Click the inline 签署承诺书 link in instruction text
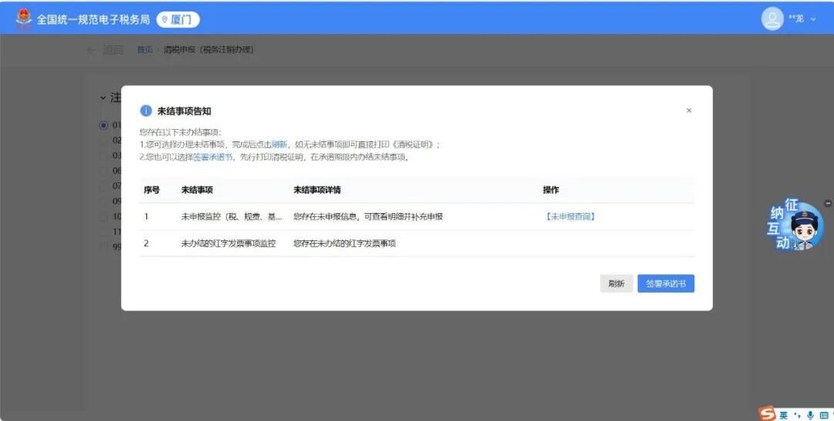Viewport: 834px width, 421px height. coord(212,157)
